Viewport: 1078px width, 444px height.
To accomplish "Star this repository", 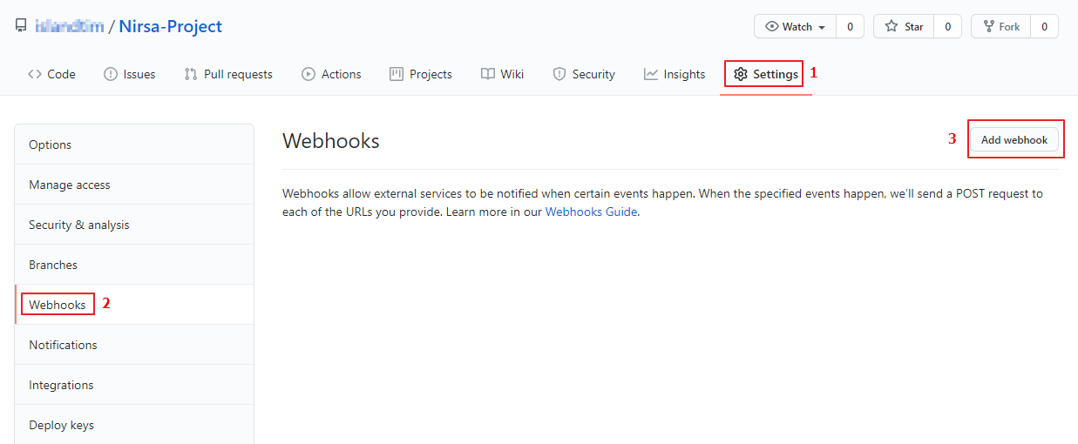I will tap(904, 26).
